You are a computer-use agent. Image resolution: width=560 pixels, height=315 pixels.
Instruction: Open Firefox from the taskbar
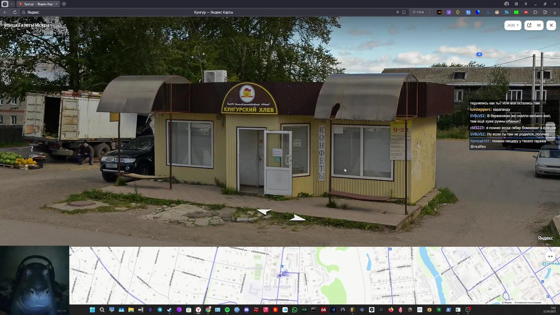(x=390, y=310)
